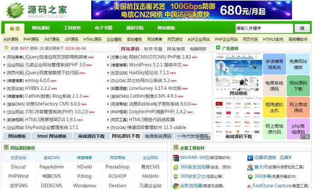Open the Discuz! recommendation link
Screen dimensions: 313x190
[18, 166]
